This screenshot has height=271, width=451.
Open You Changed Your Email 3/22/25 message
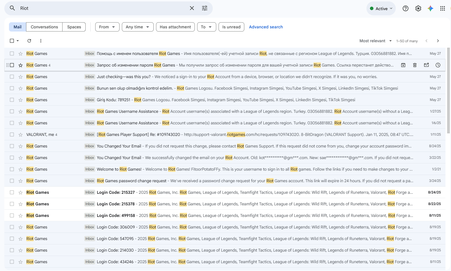click(225, 158)
